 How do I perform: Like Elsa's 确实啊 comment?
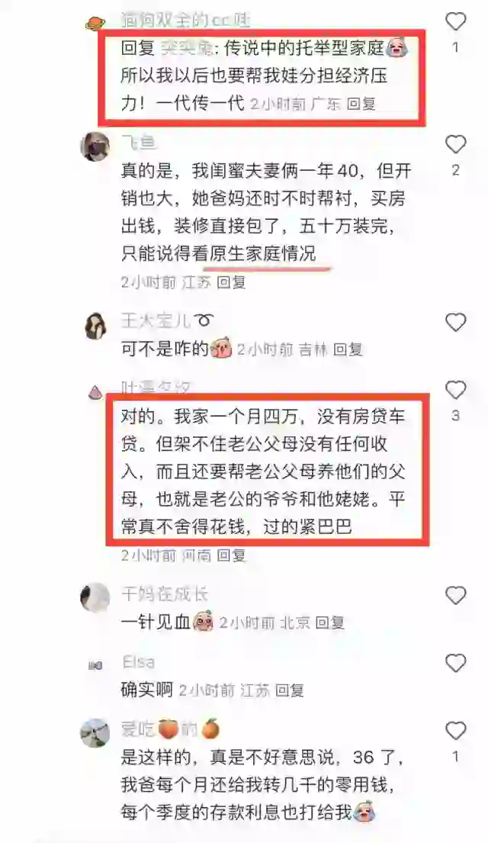[x=456, y=663]
